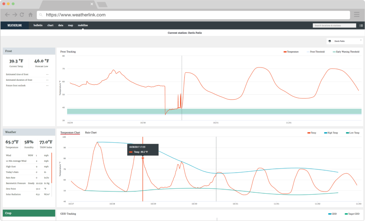The height and width of the screenshot is (221, 365).
Task: Click the WEATHERLINK logo
Action: (15, 25)
